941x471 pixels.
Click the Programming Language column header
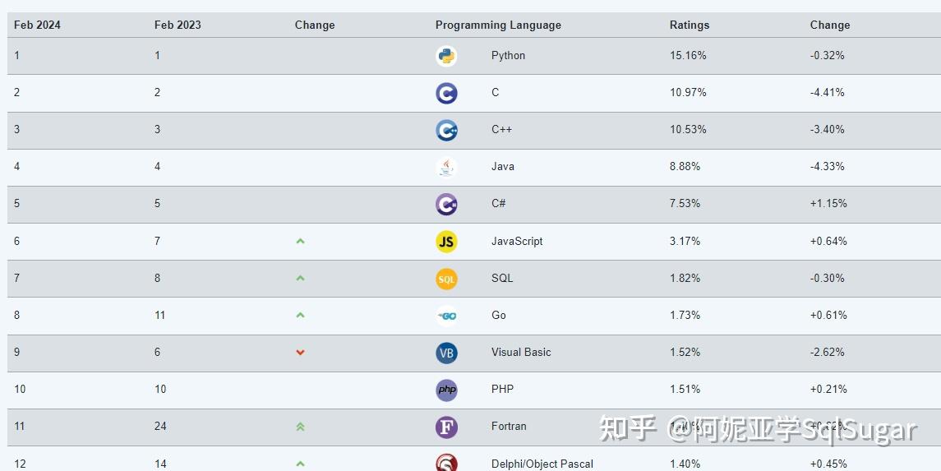(x=498, y=25)
